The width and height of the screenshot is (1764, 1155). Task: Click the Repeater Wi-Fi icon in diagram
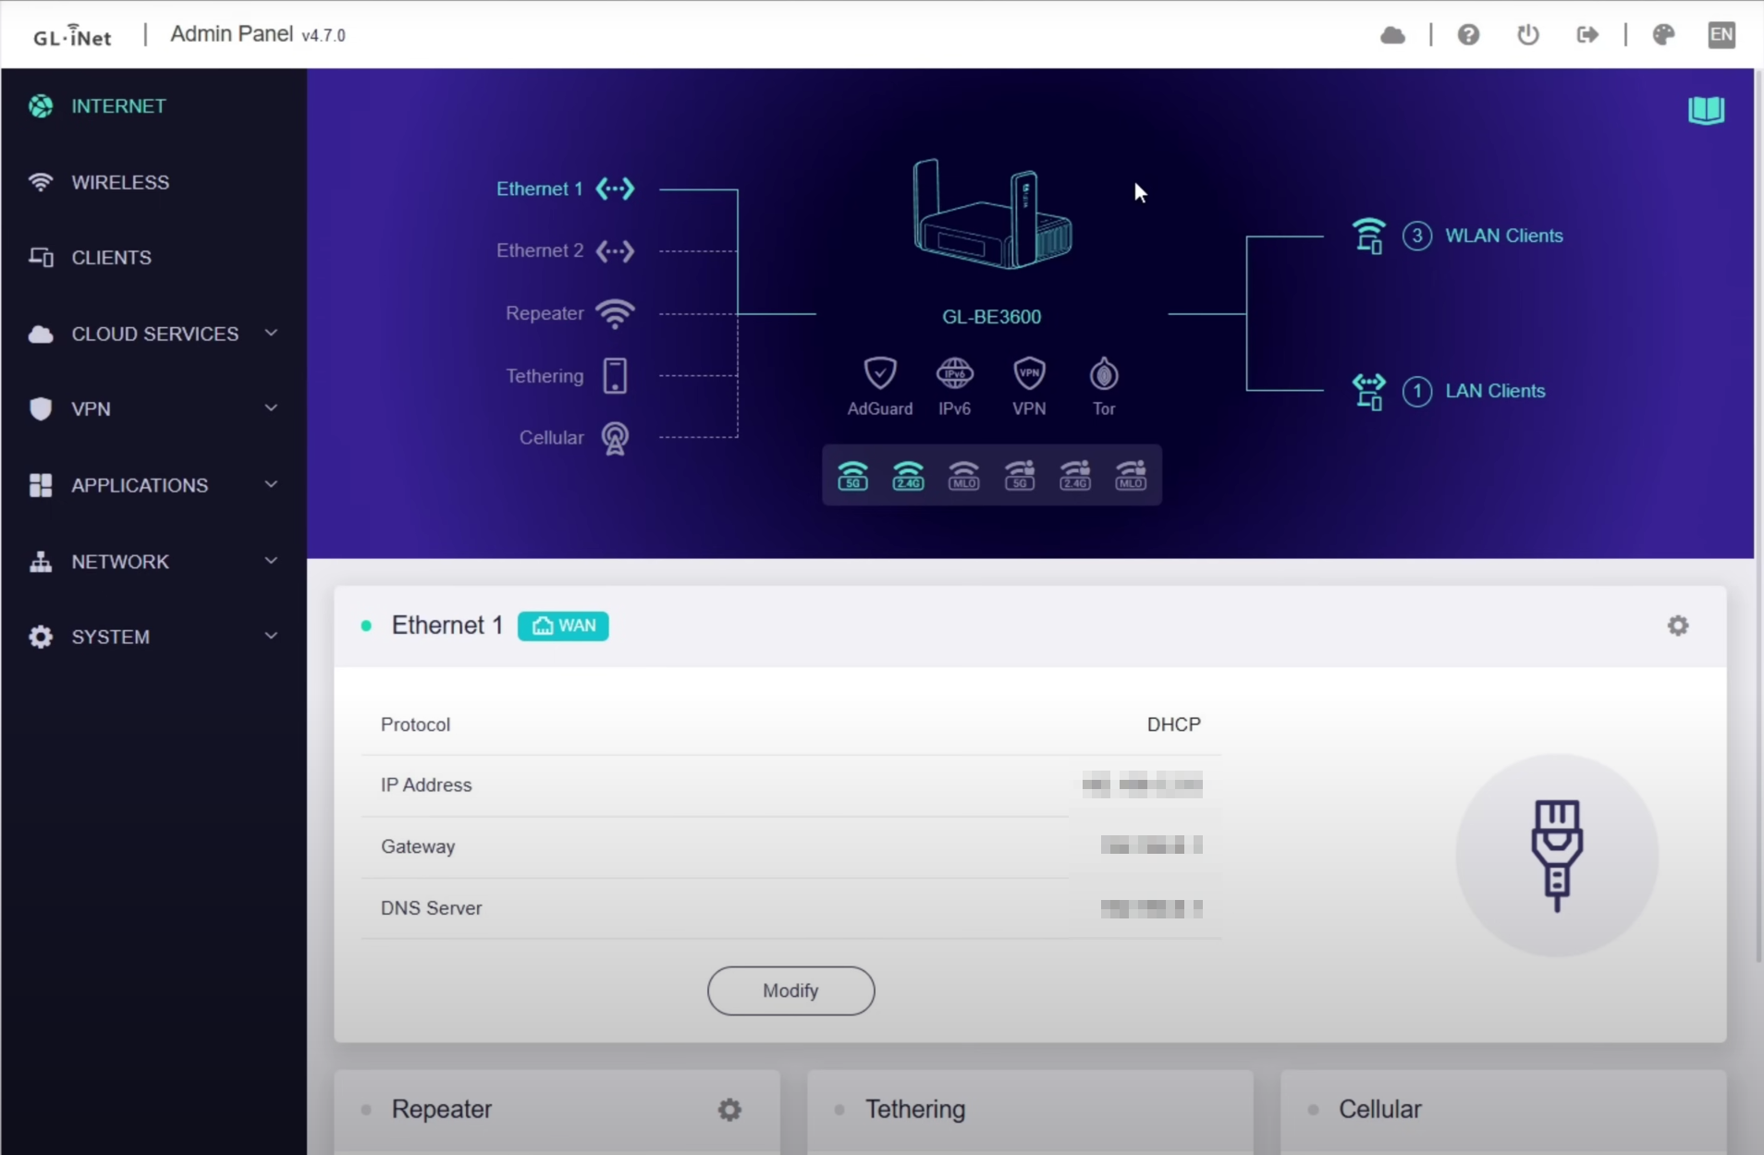point(615,314)
